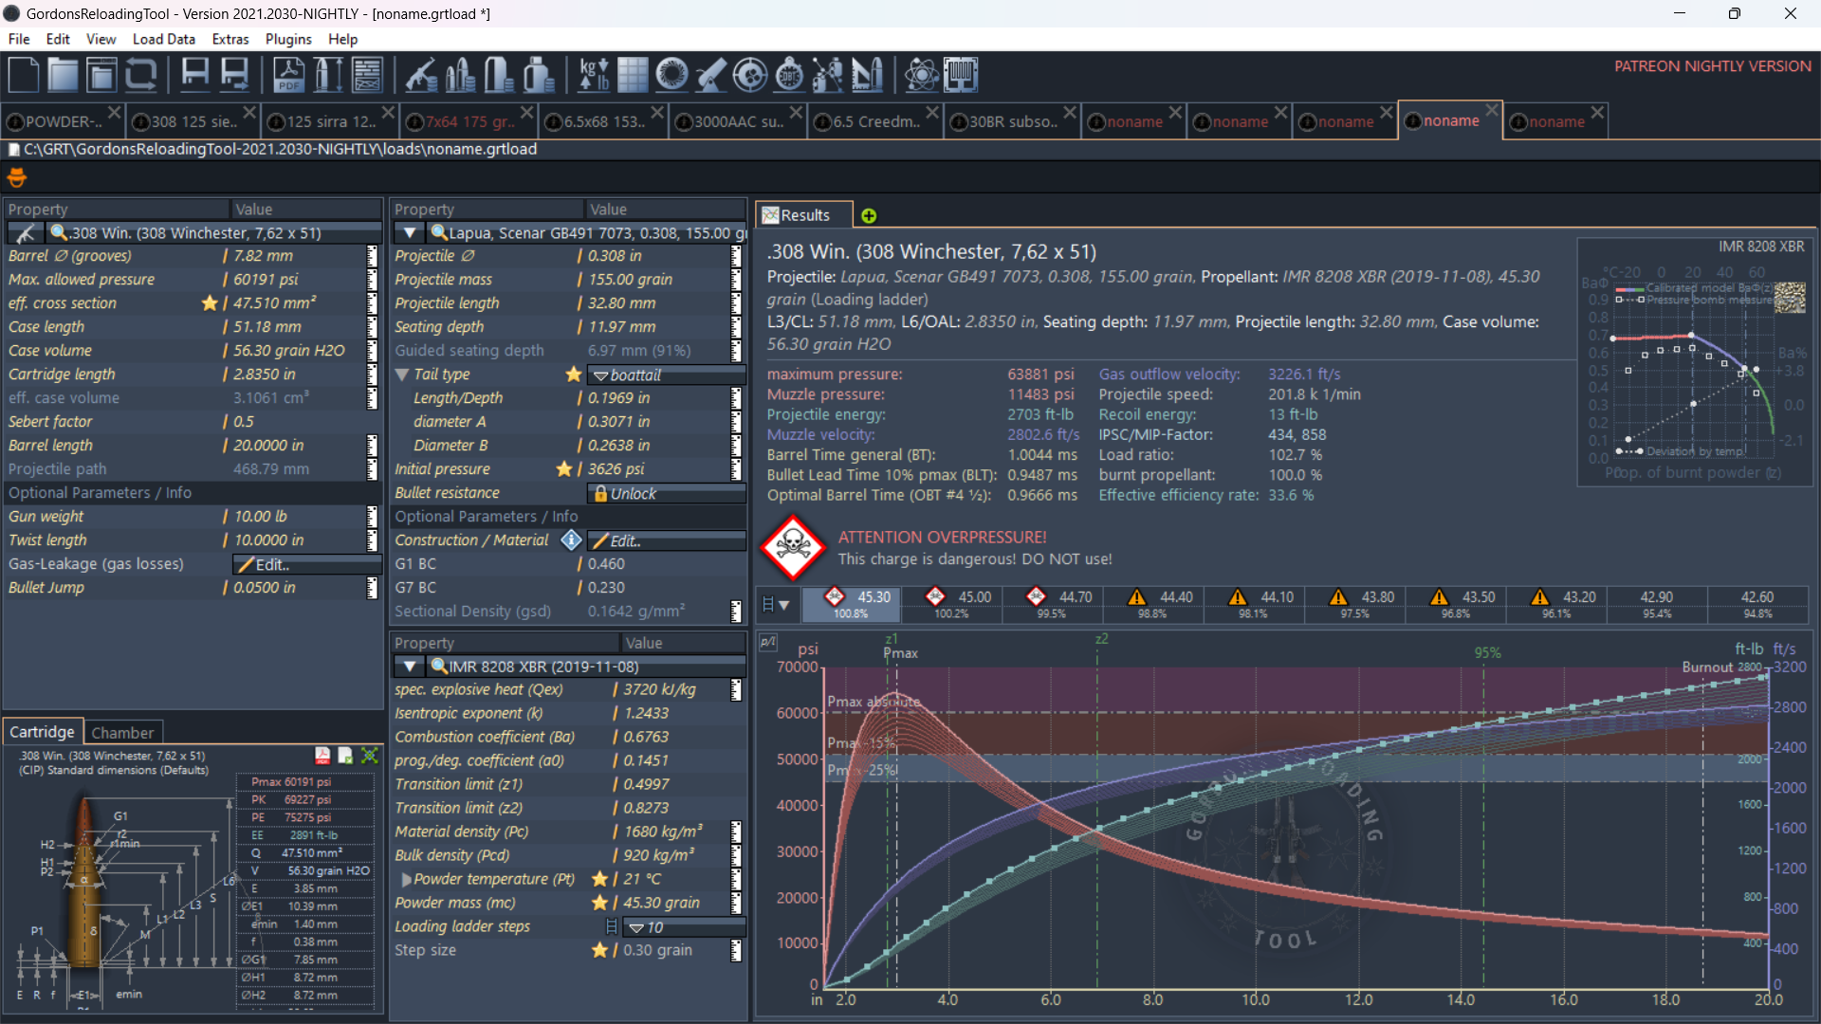1821x1024 pixels.
Task: Open the Plugins menu
Action: click(x=287, y=39)
